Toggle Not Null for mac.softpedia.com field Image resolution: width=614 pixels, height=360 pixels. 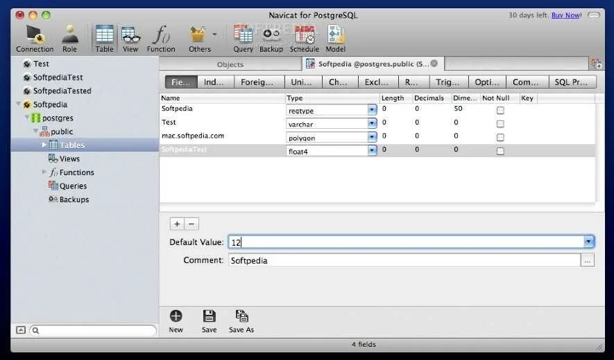(x=500, y=138)
